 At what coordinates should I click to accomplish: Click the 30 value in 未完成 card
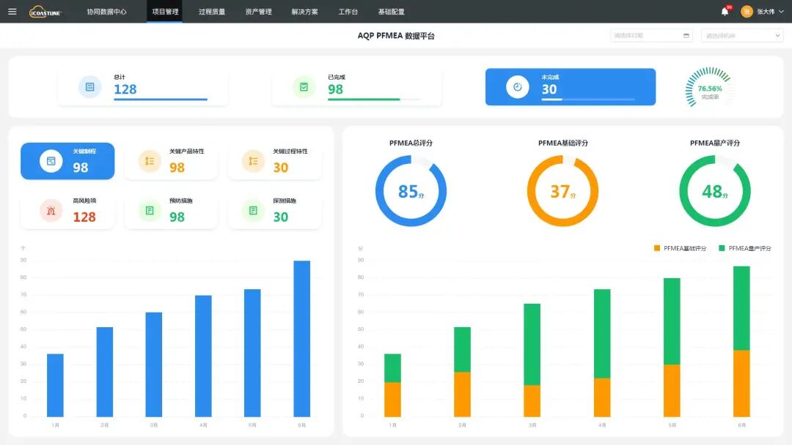tap(549, 89)
